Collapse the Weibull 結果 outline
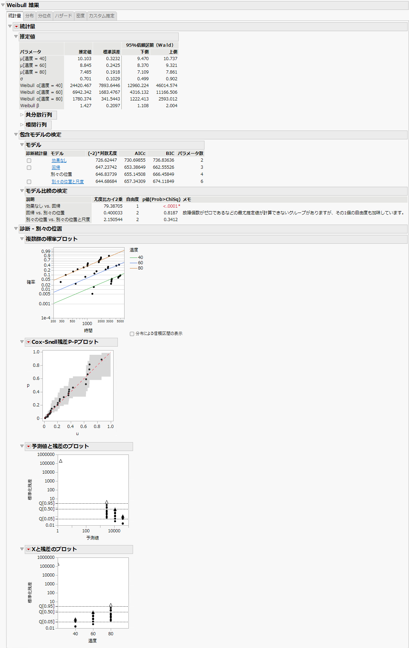The height and width of the screenshot is (648, 409). click(3, 5)
